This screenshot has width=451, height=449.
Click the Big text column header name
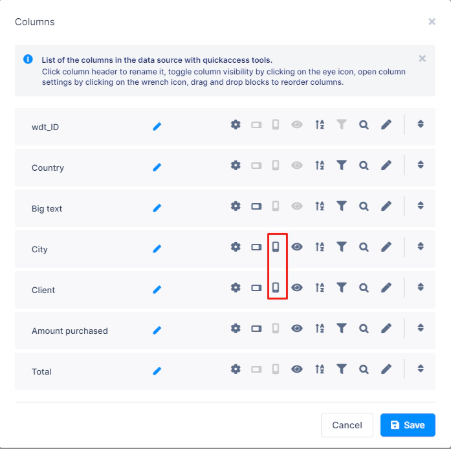click(x=47, y=208)
